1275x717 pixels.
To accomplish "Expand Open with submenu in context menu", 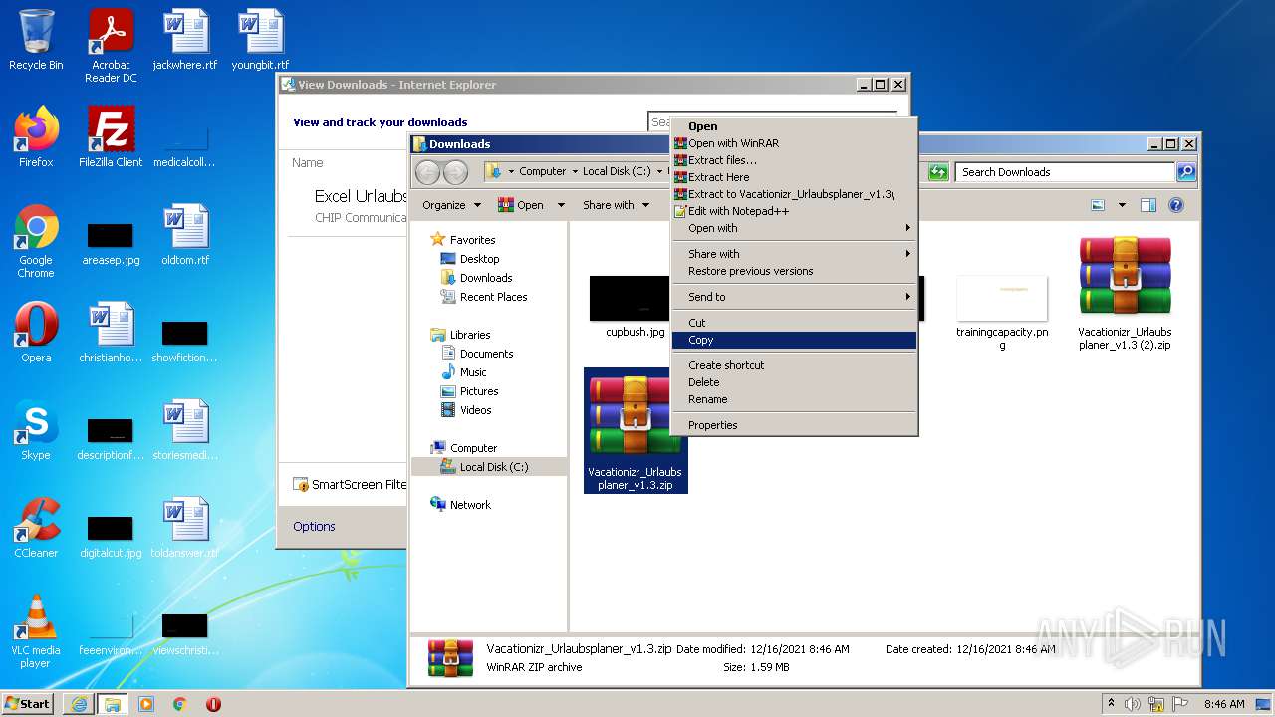I will pyautogui.click(x=794, y=228).
